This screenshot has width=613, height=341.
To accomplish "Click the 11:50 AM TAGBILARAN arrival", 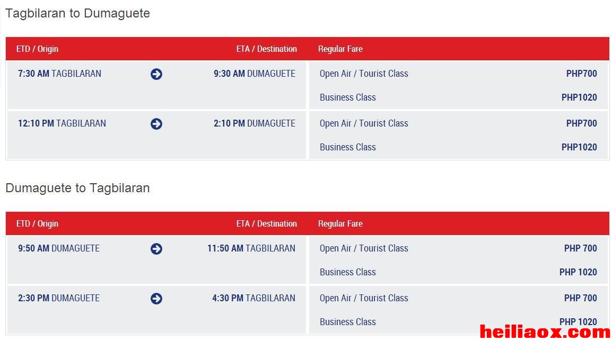I will click(x=251, y=248).
